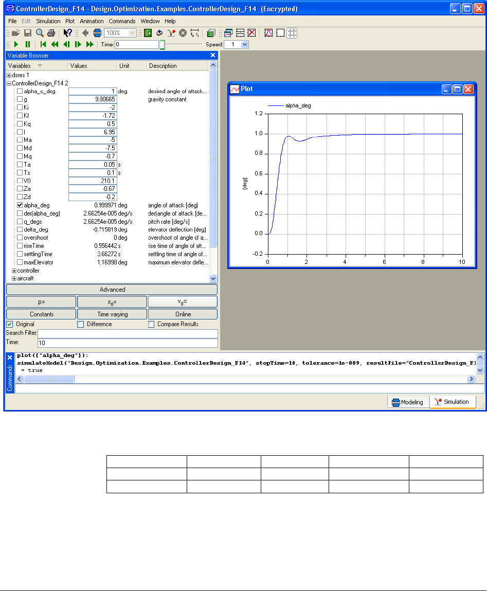Click the p= button
Screen dimensions: 487x591
tap(41, 302)
